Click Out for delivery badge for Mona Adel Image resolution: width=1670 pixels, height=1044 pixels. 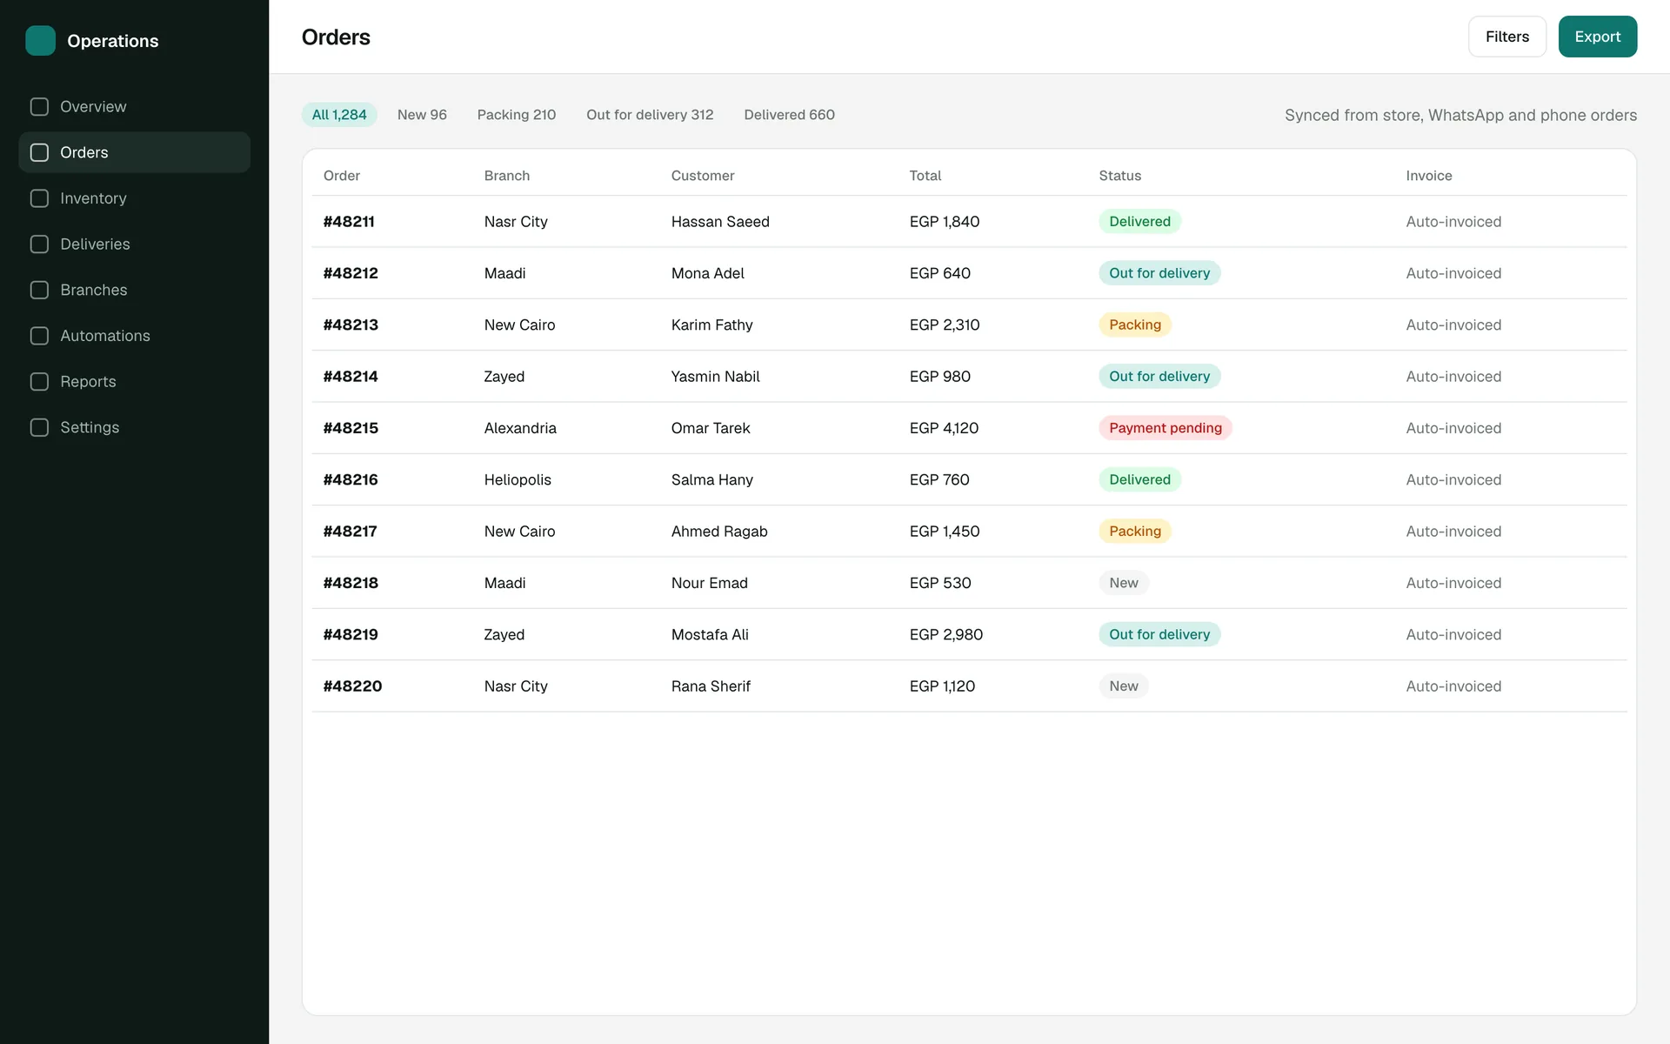coord(1159,273)
